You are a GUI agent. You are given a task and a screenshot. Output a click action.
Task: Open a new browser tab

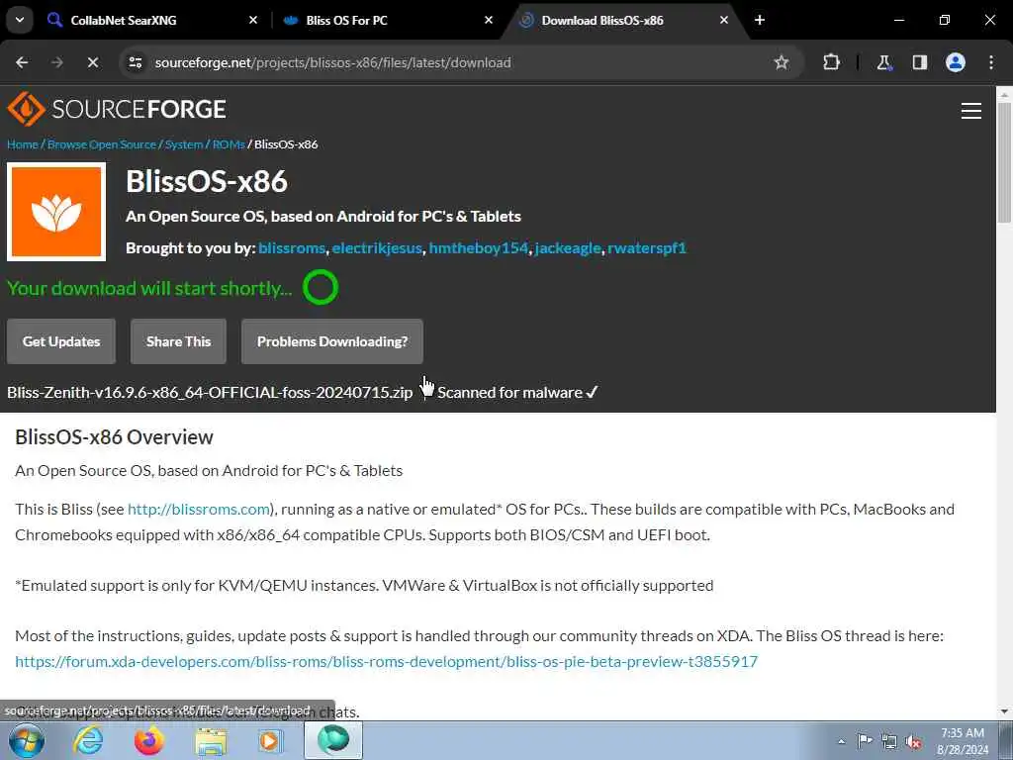(x=760, y=20)
